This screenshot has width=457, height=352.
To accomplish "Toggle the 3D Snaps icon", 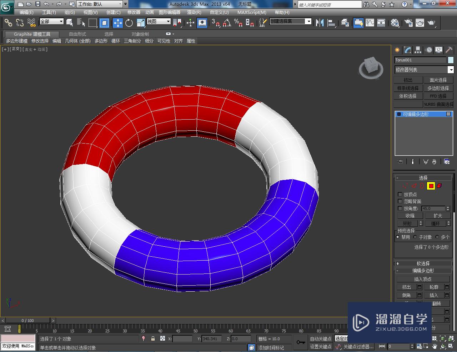I will (x=215, y=23).
